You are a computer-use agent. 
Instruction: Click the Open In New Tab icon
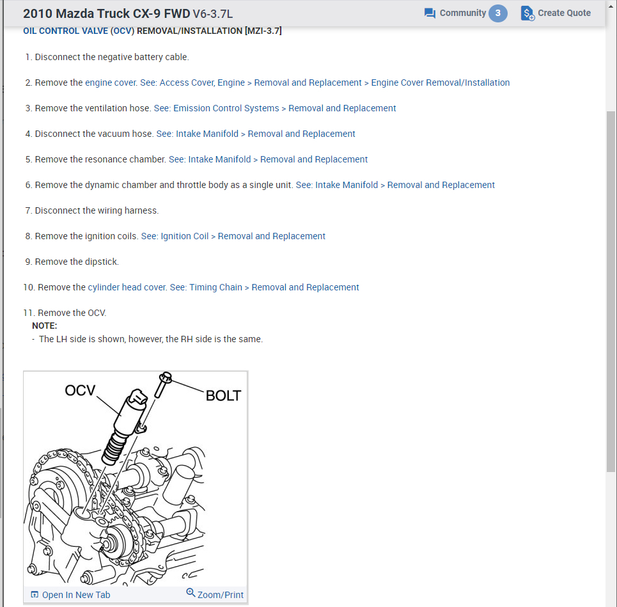coord(35,594)
